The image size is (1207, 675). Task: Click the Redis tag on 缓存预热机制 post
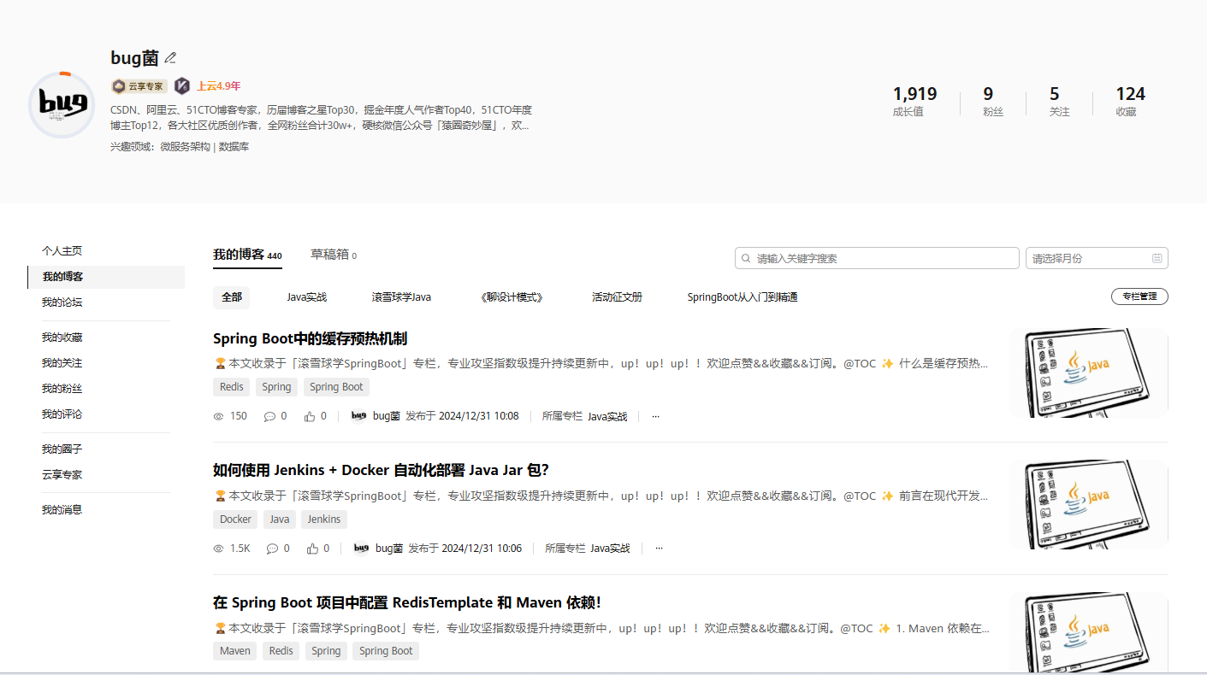(232, 387)
